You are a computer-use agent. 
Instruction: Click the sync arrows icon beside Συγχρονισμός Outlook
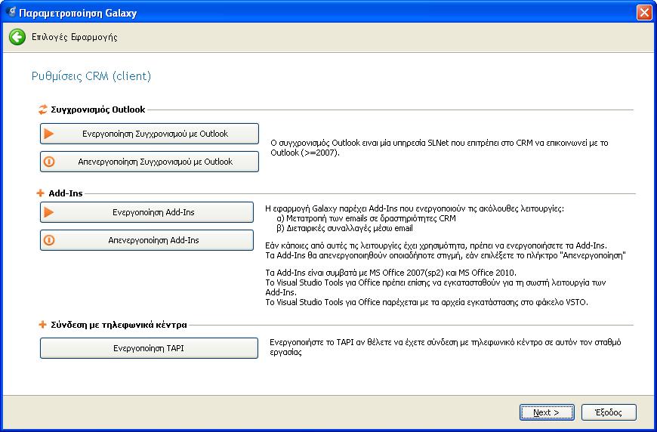point(43,110)
